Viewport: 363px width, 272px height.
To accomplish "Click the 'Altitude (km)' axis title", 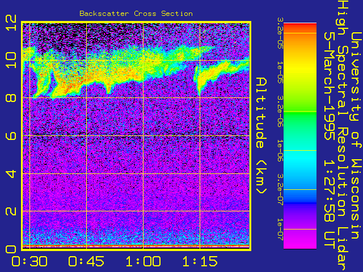I will [261, 136].
